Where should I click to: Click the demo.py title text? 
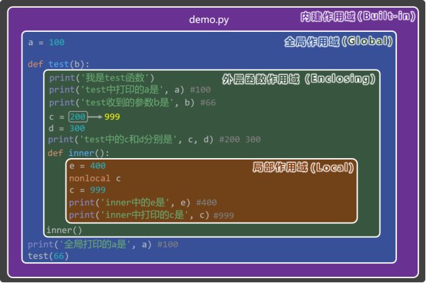209,20
